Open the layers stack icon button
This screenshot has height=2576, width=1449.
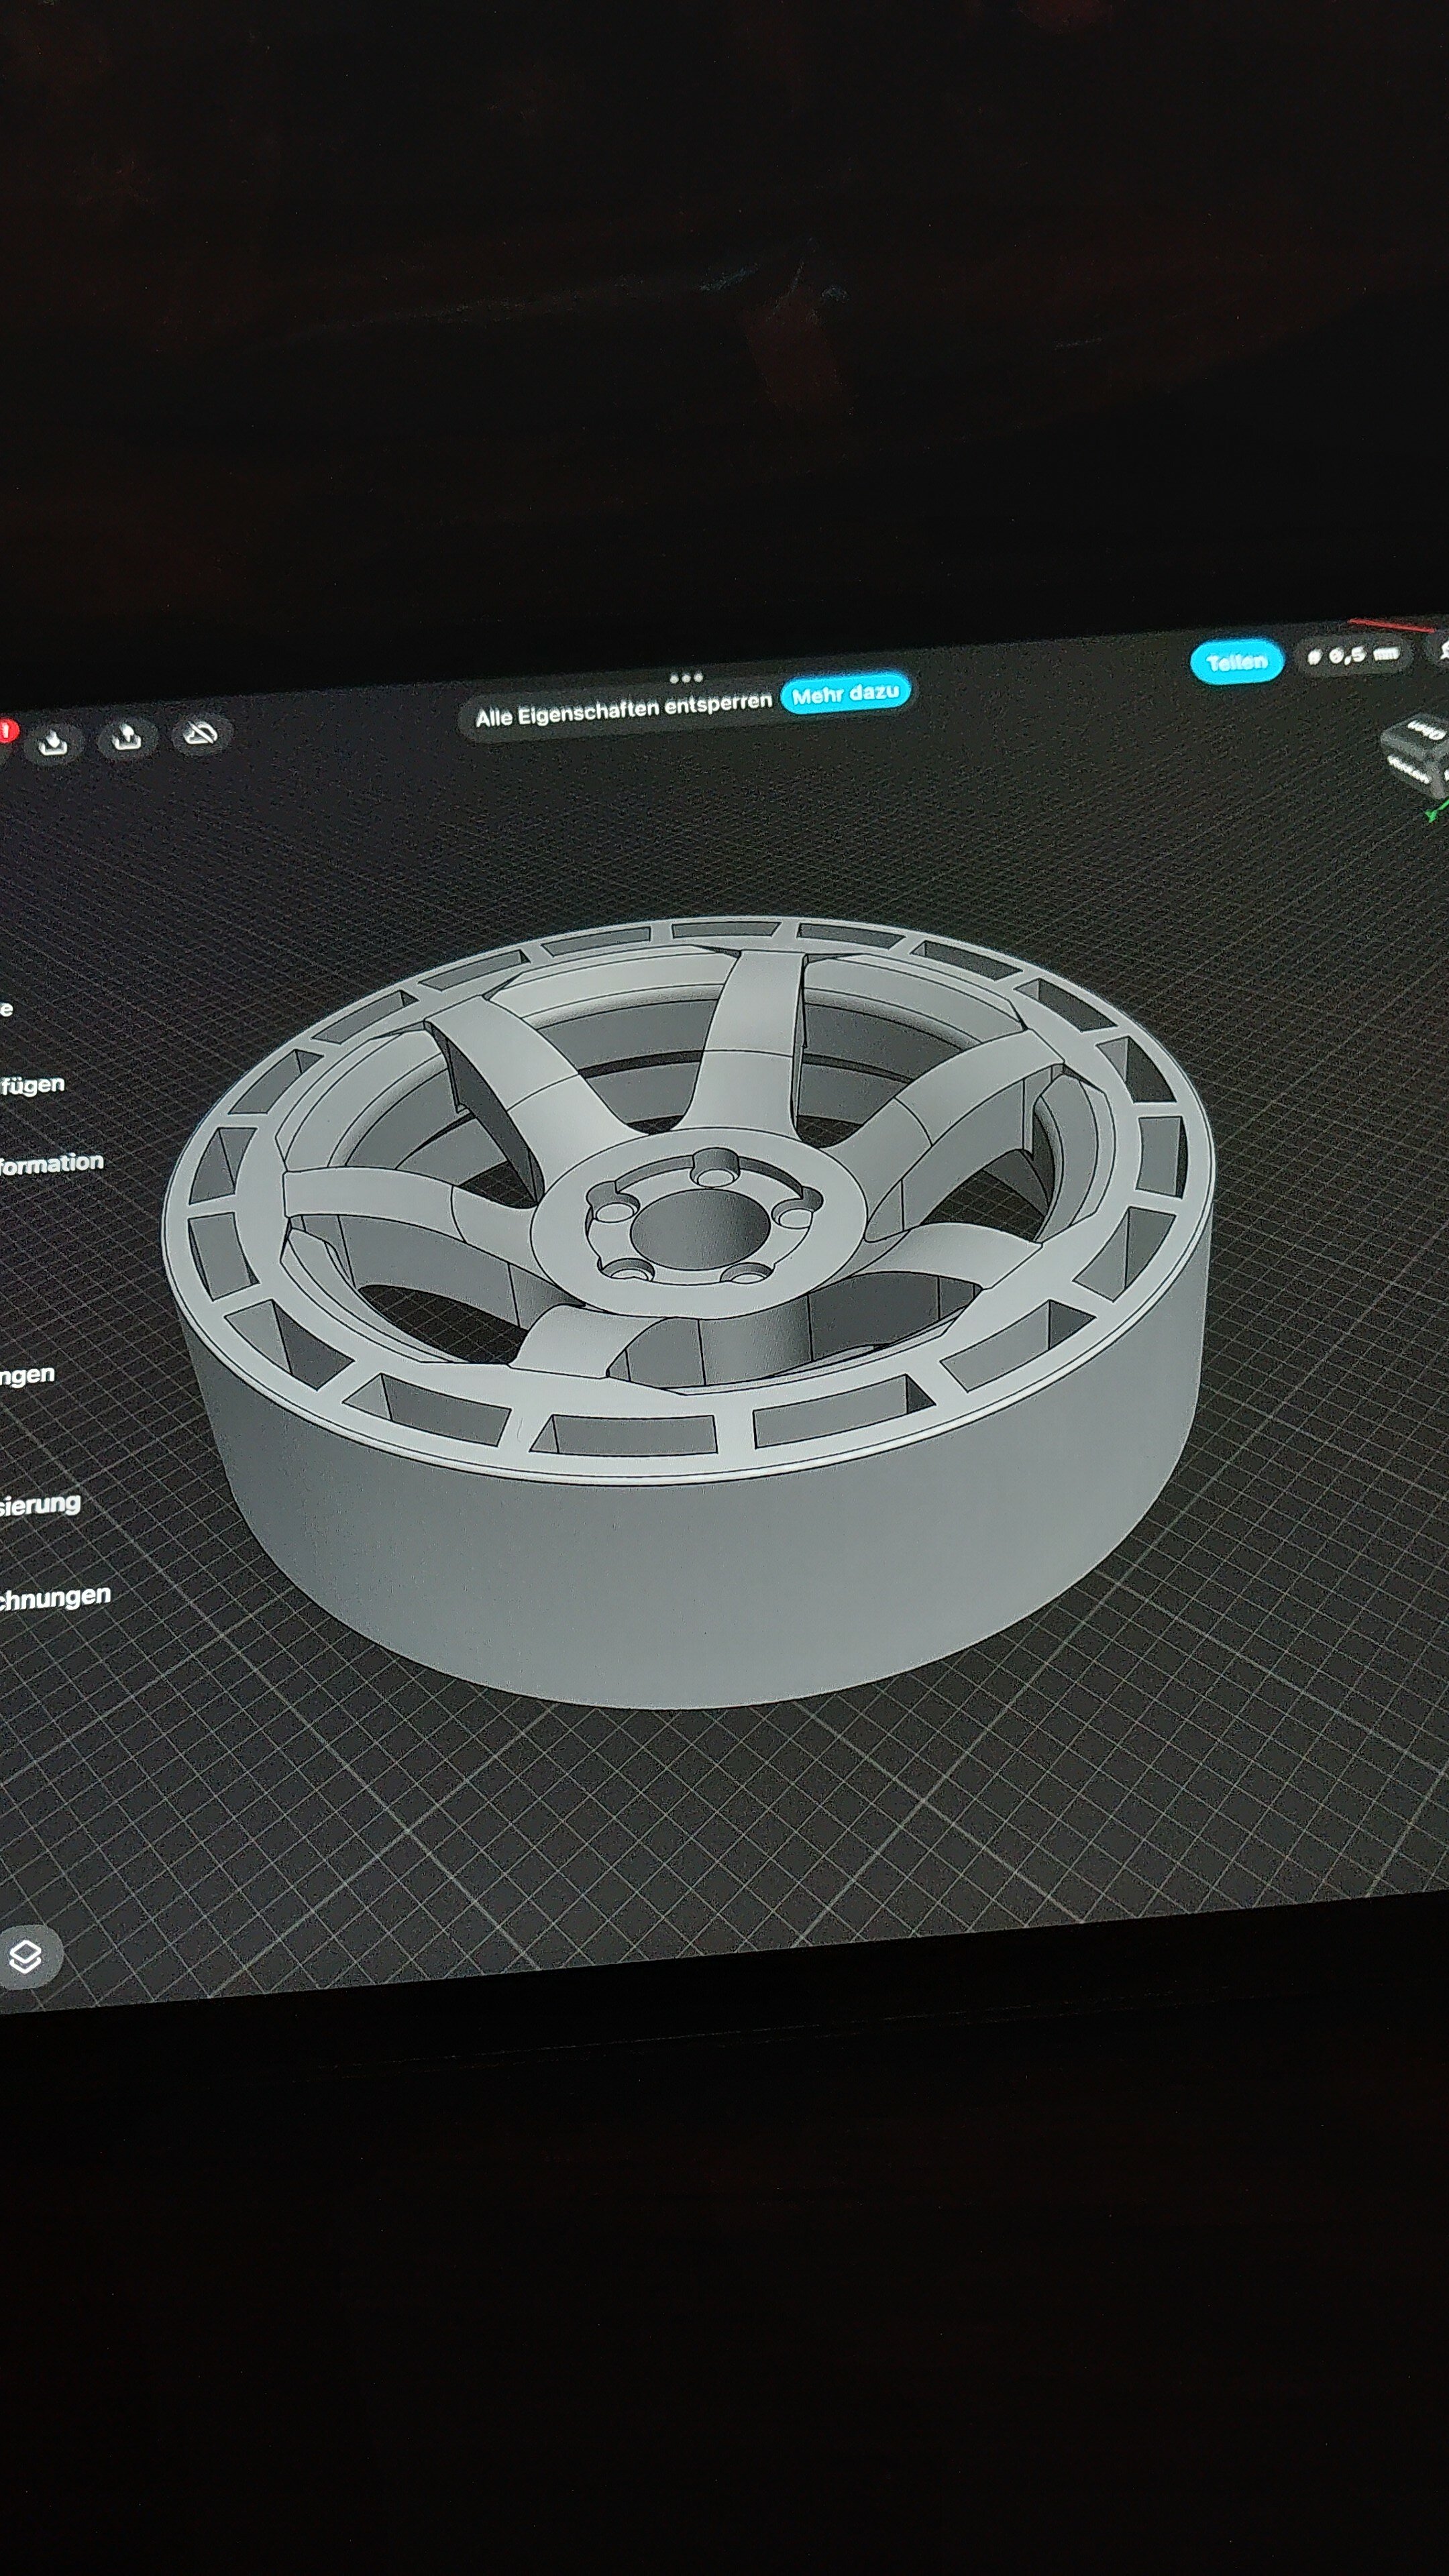pyautogui.click(x=25, y=1956)
